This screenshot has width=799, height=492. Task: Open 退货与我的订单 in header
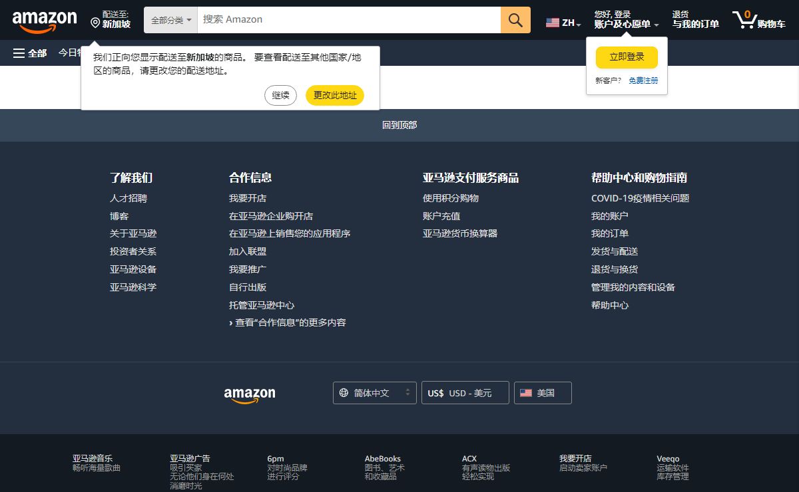[x=695, y=19]
